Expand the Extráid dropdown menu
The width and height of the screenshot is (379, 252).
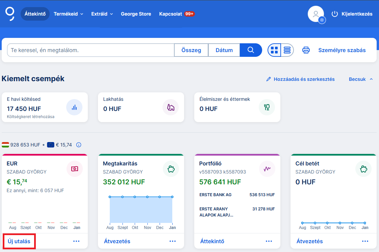pyautogui.click(x=102, y=14)
